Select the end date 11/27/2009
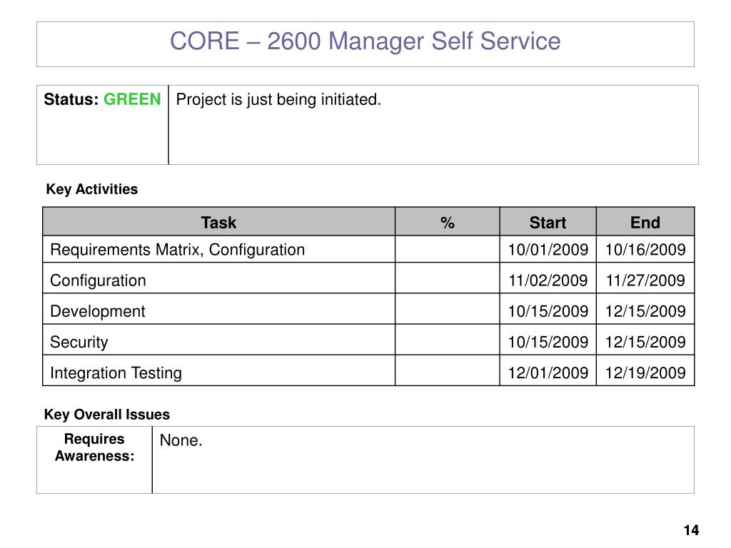 tap(645, 280)
